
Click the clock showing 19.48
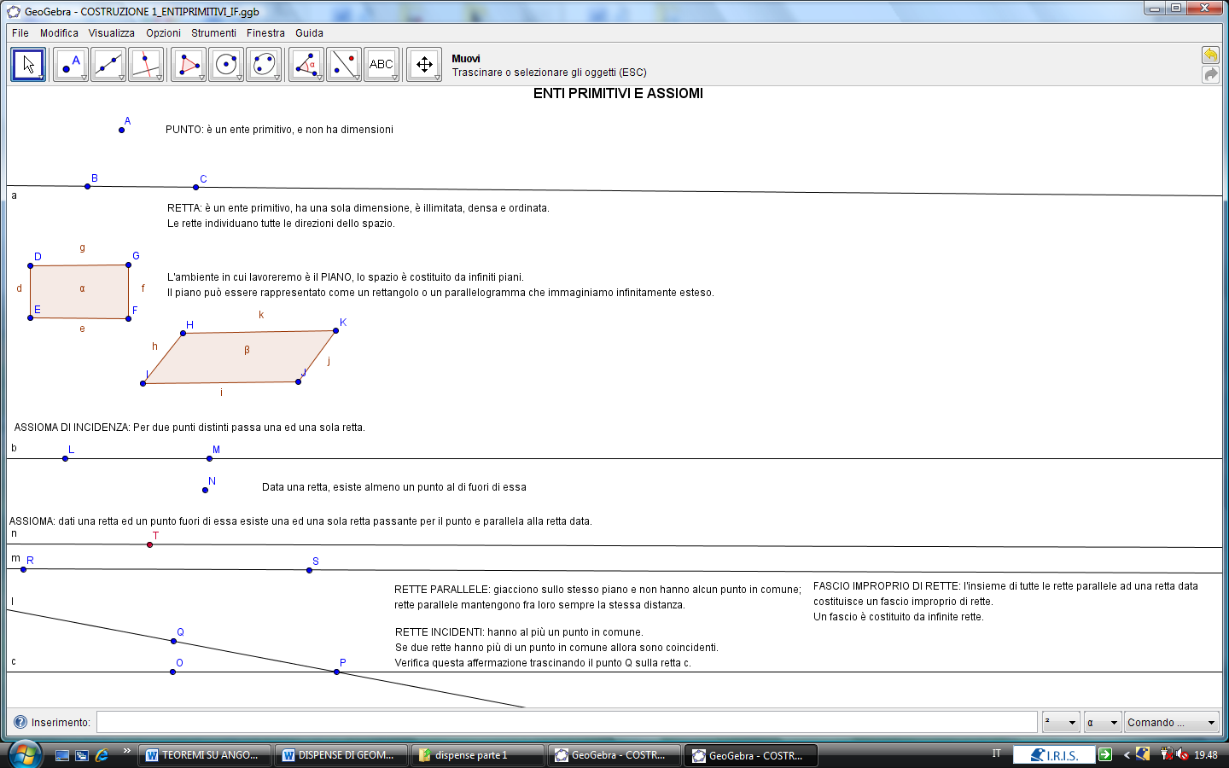point(1205,755)
